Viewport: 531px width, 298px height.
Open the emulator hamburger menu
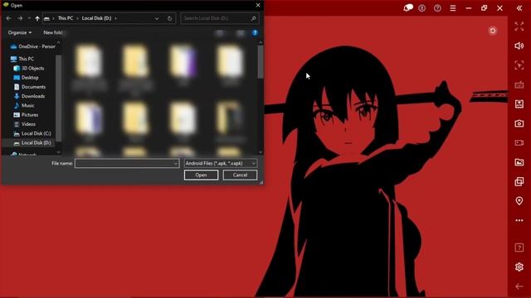453,8
